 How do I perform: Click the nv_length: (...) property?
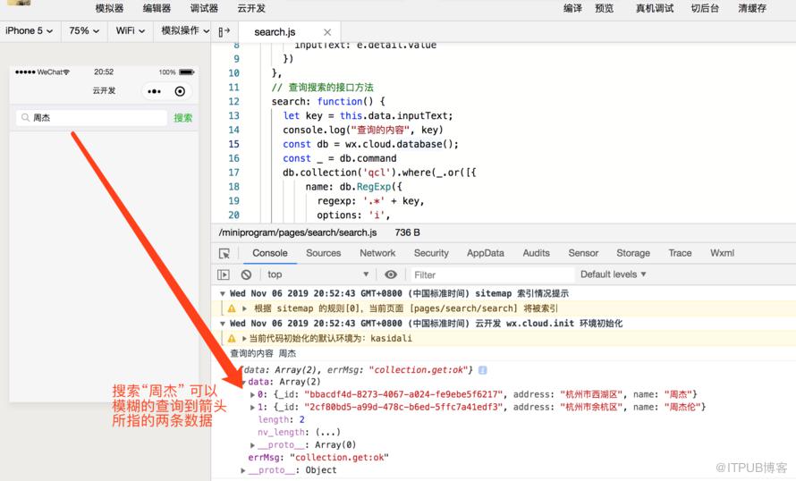point(299,433)
